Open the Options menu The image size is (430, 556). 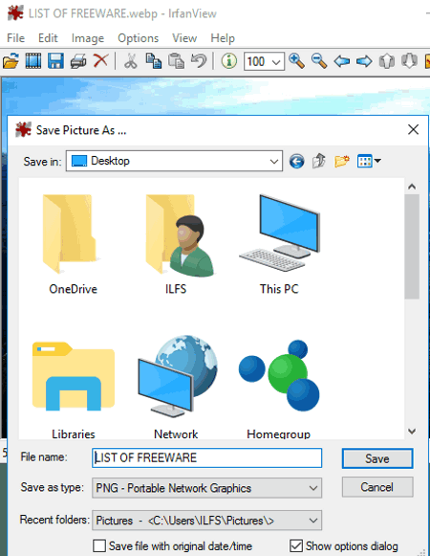click(x=139, y=38)
